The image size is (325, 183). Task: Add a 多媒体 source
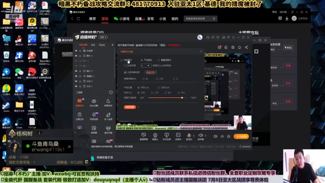click(x=178, y=137)
